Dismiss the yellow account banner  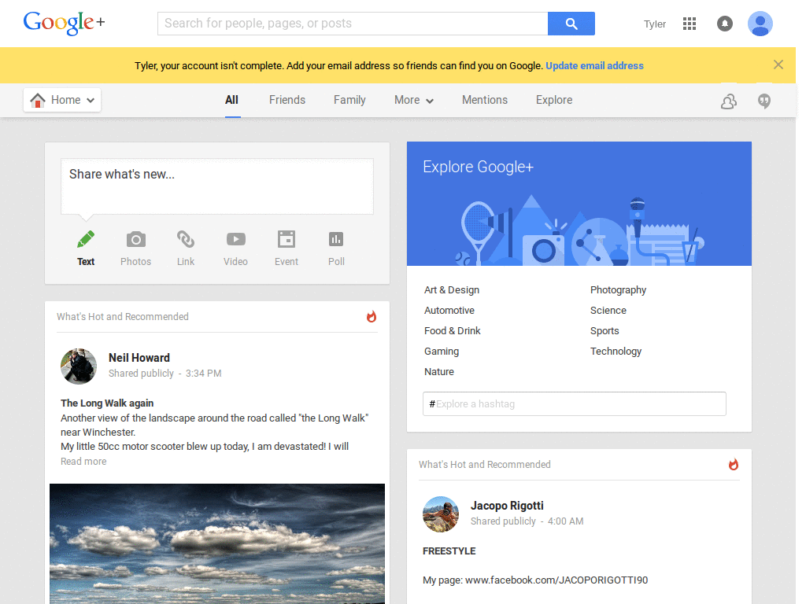(x=778, y=64)
